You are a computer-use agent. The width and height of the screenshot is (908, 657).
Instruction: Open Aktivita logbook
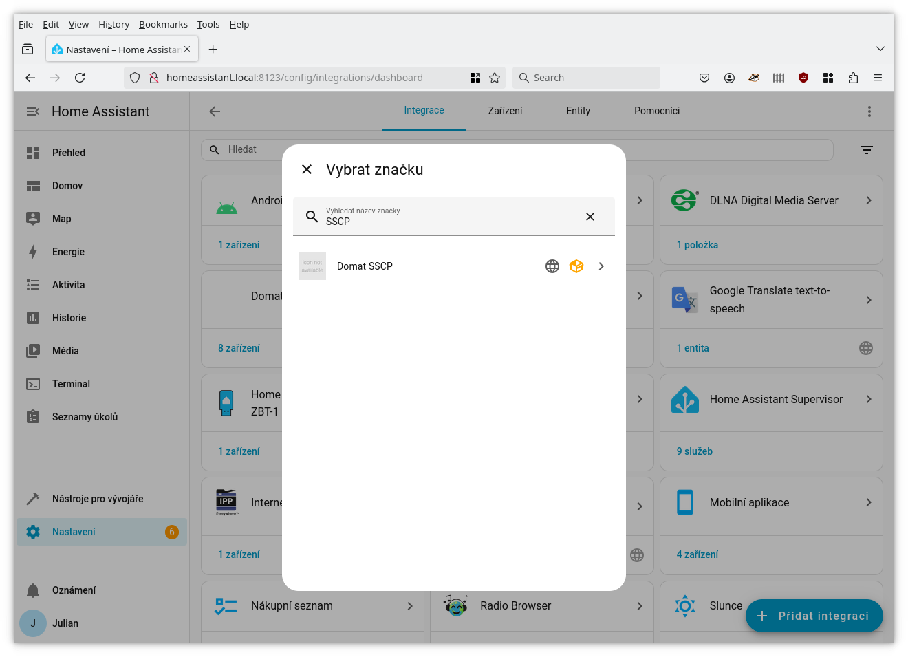click(x=102, y=285)
